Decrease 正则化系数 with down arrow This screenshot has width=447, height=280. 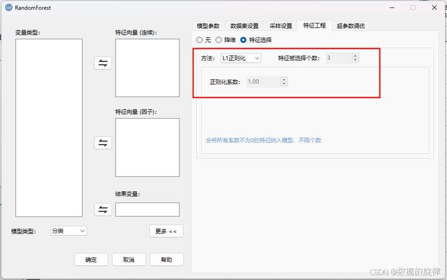[284, 84]
